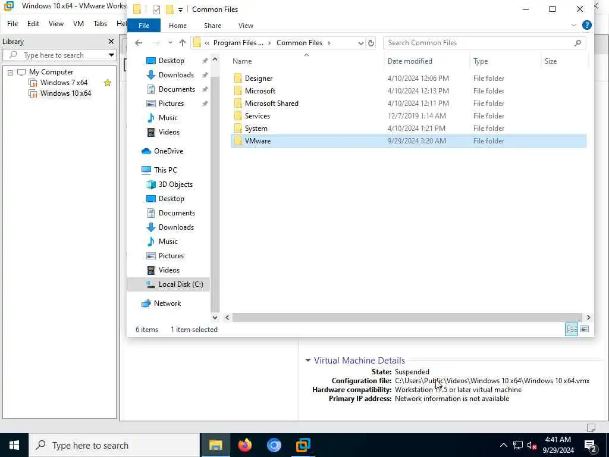609x457 pixels.
Task: Click the Windows taskbar search box
Action: (x=114, y=445)
